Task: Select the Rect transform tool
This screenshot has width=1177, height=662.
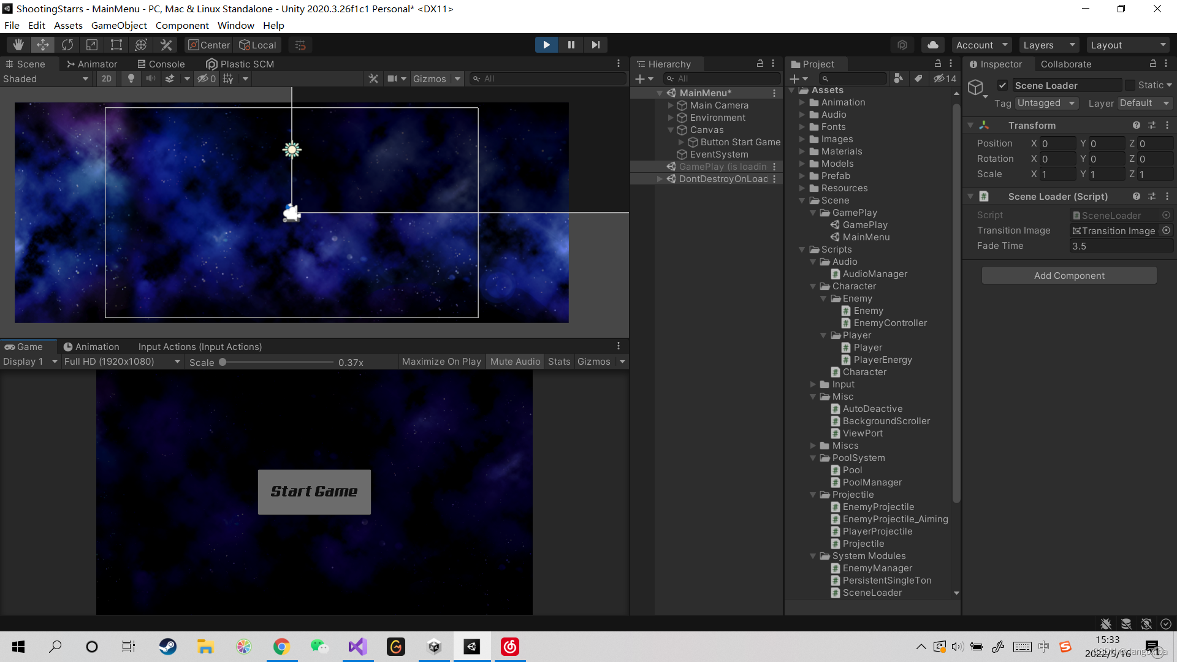Action: tap(116, 45)
